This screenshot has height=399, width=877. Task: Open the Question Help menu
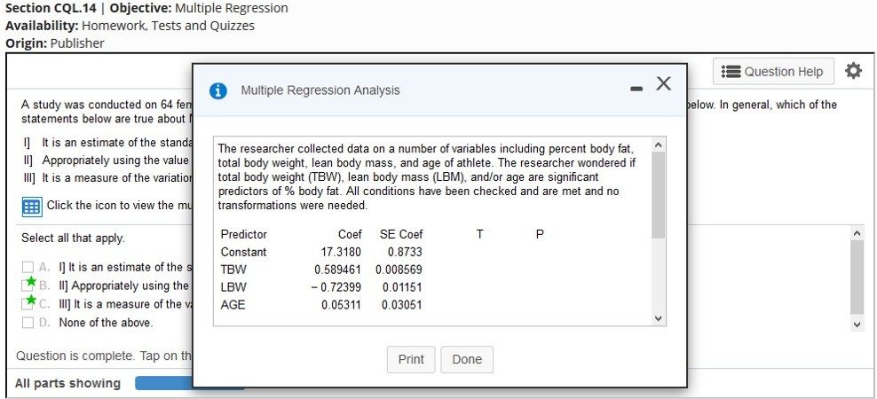[773, 72]
